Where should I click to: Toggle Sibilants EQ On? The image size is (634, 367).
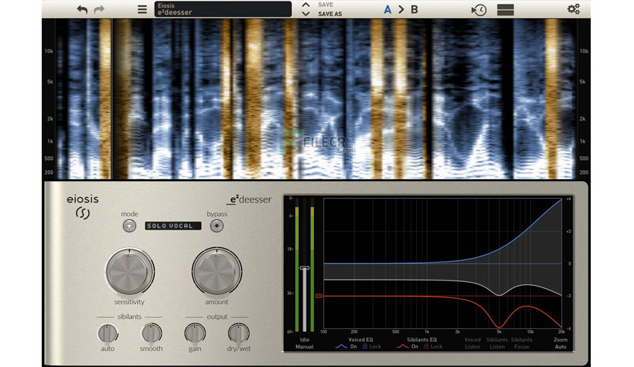coord(415,347)
